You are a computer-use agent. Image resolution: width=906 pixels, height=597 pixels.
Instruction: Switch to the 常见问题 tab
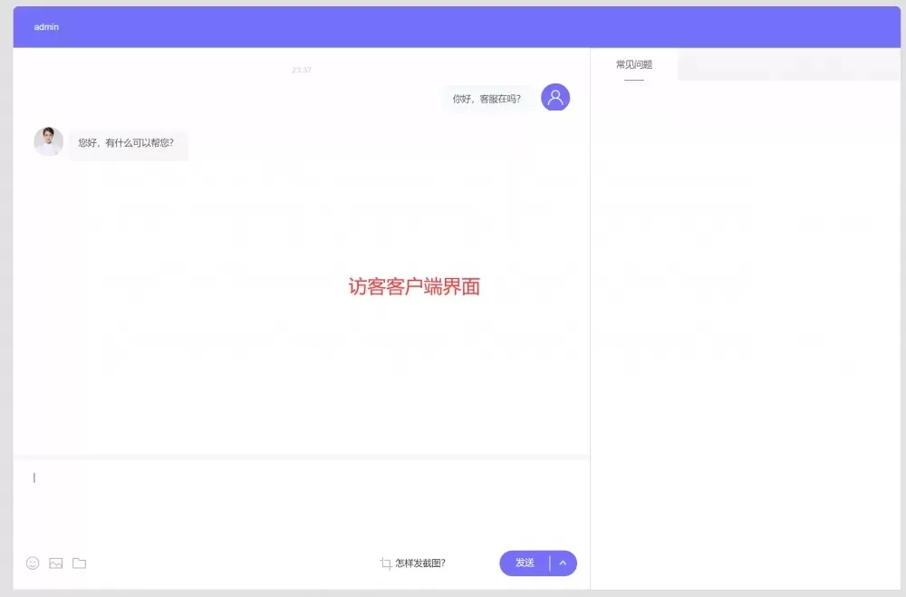(x=634, y=65)
